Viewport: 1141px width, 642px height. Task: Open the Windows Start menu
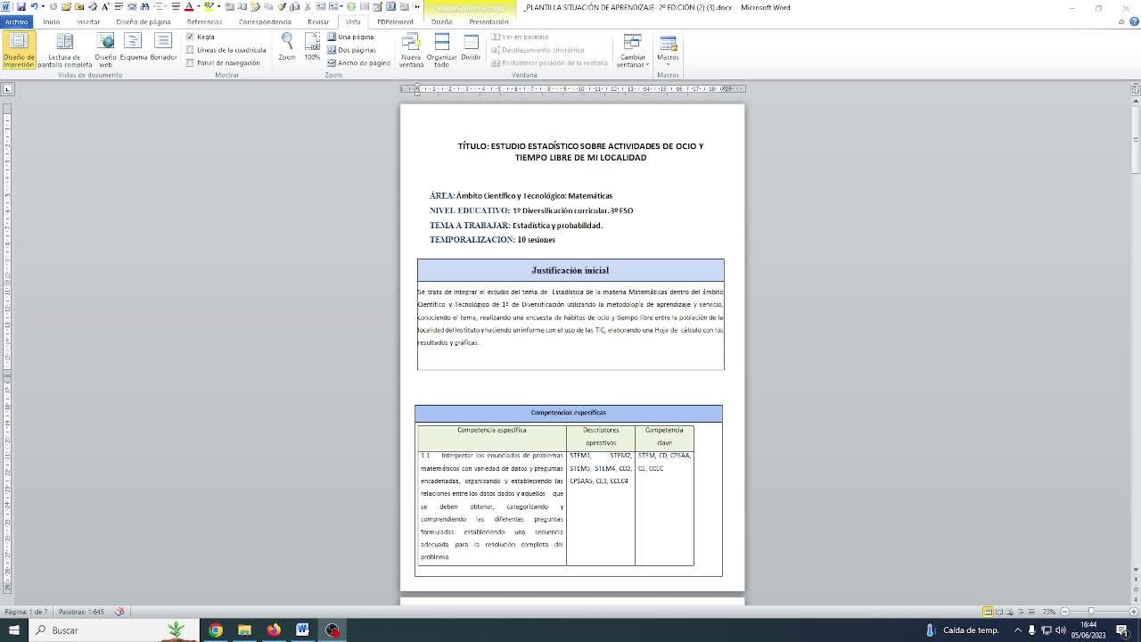[13, 630]
